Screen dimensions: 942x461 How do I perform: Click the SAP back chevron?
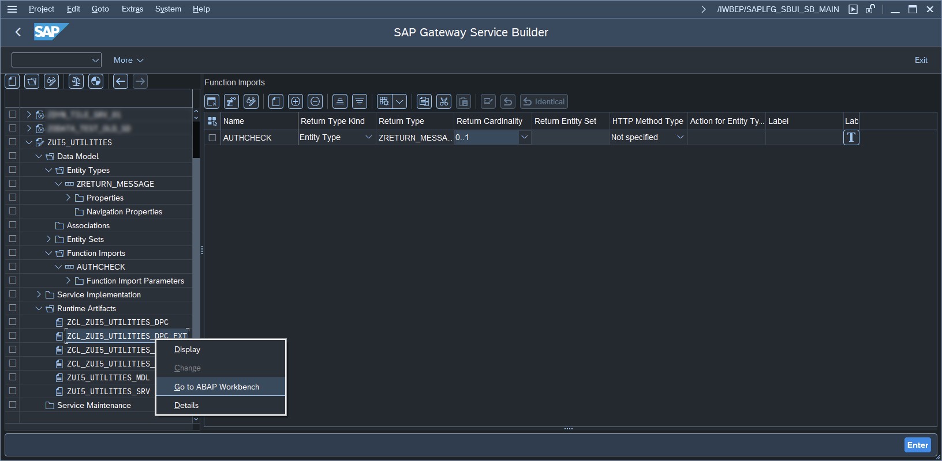coord(18,32)
